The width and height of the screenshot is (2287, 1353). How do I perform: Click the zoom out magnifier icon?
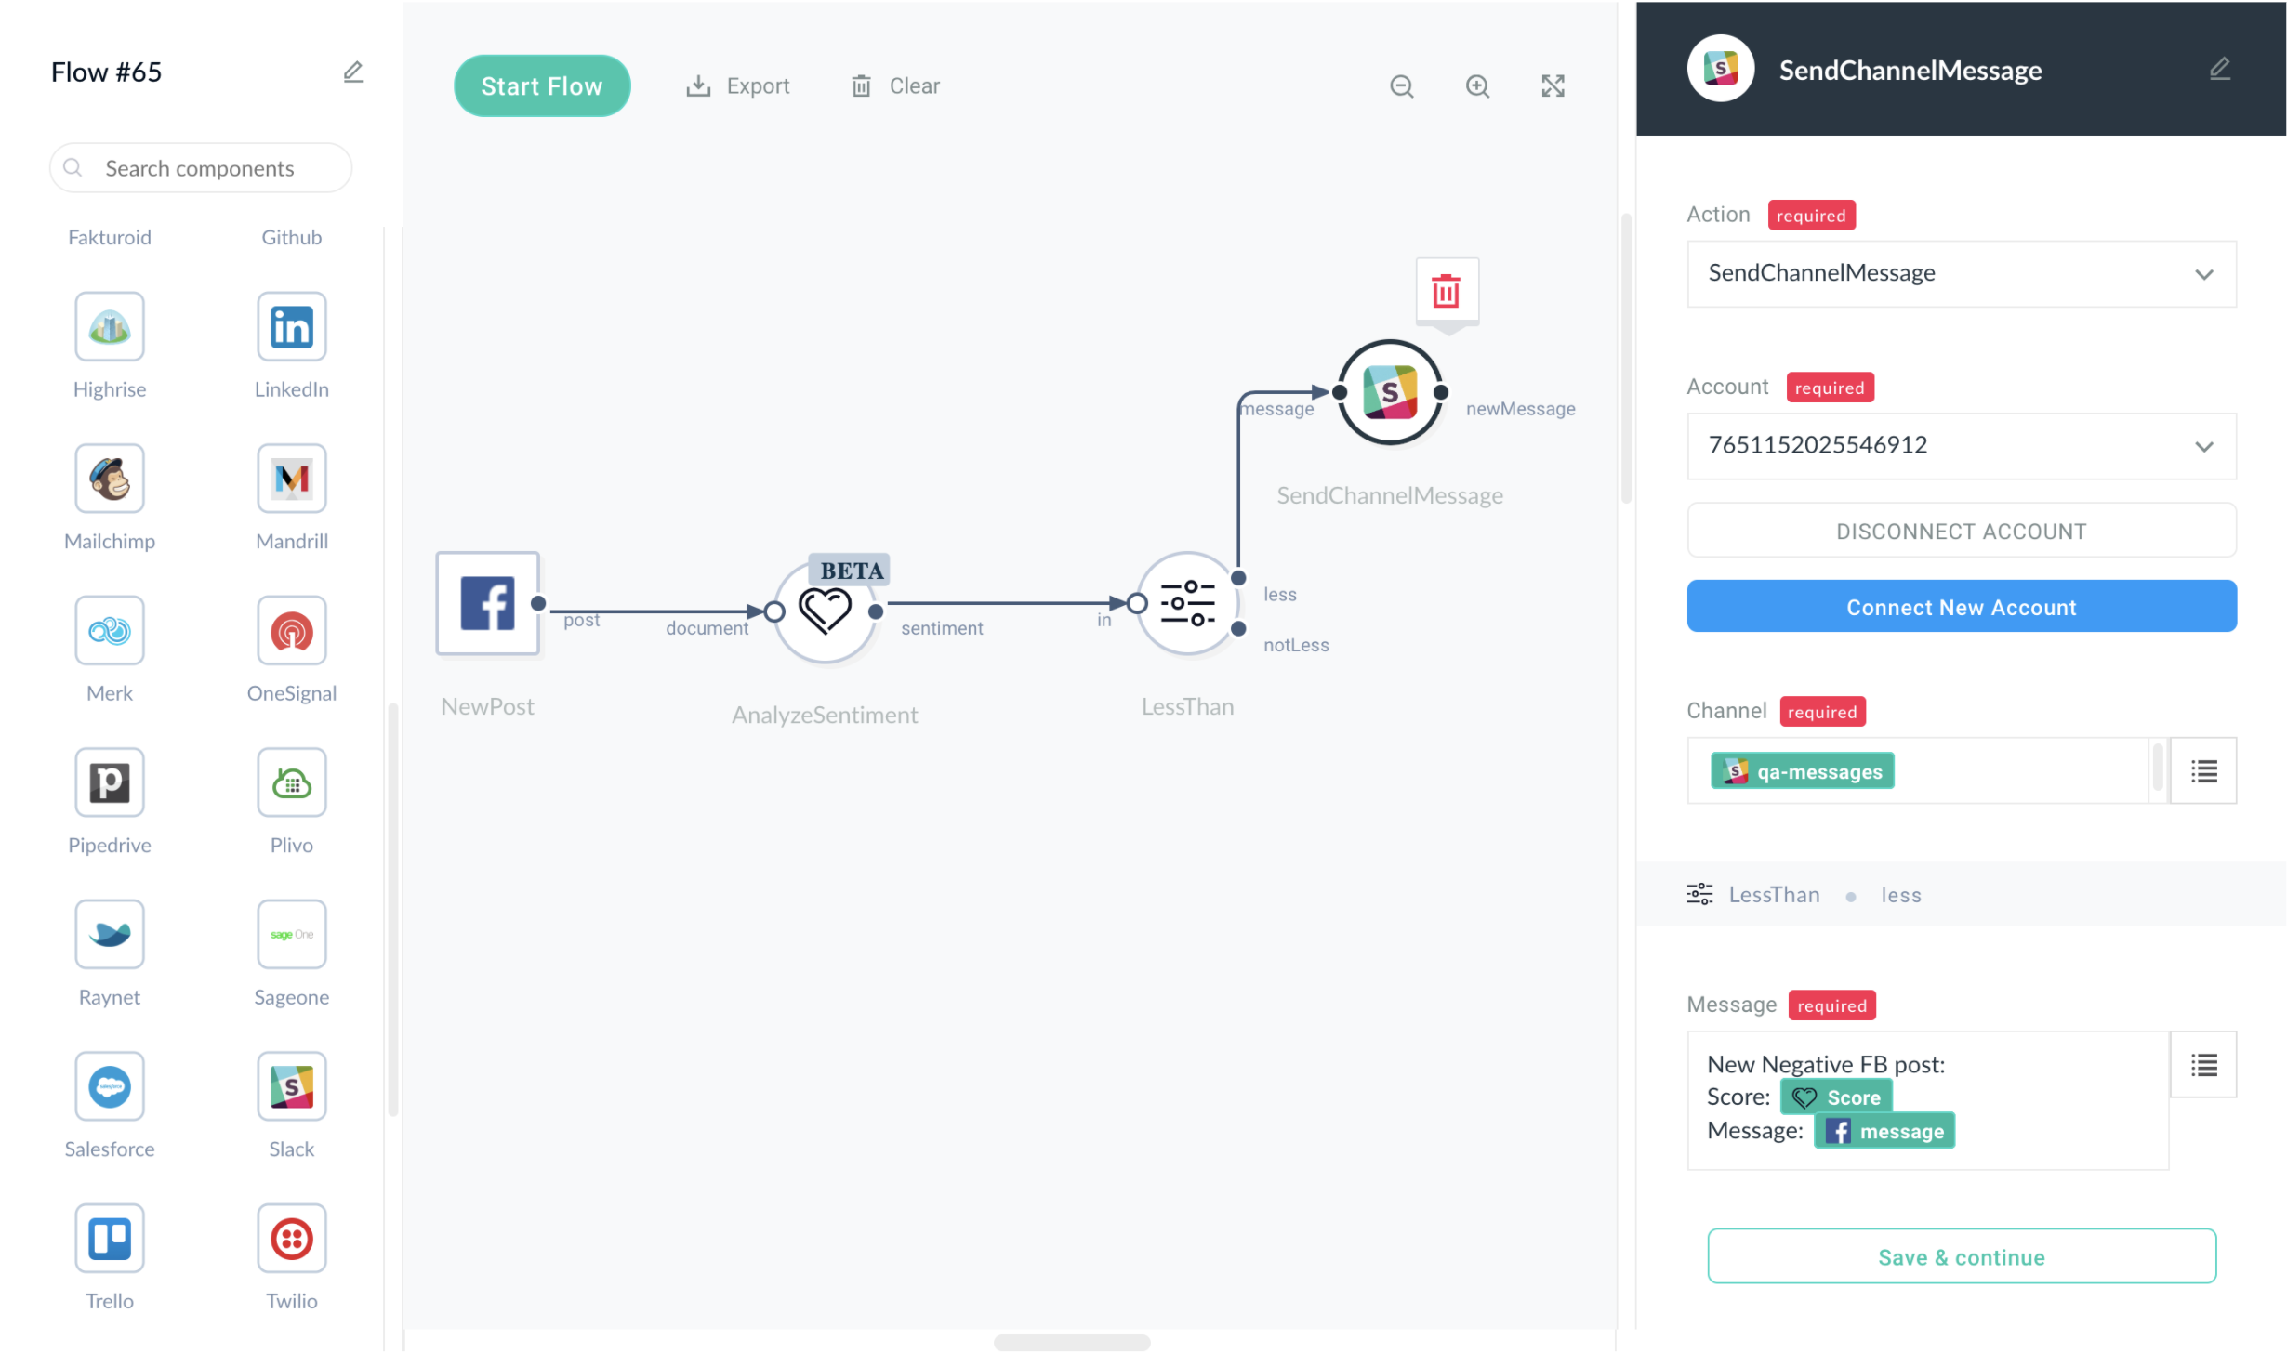pos(1401,86)
